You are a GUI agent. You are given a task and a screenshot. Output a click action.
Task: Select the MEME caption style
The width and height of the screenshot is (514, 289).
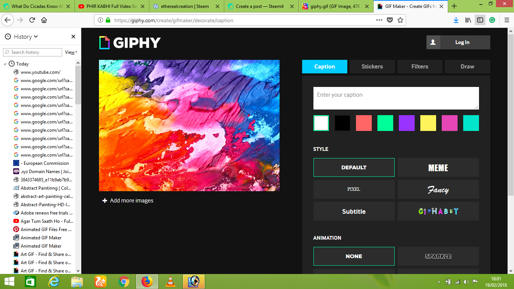point(438,167)
